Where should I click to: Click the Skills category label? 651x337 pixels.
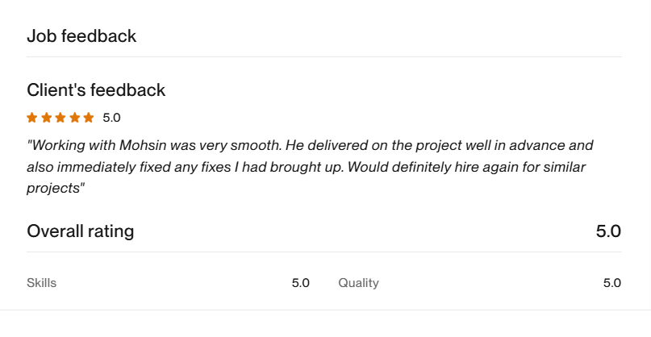[41, 283]
